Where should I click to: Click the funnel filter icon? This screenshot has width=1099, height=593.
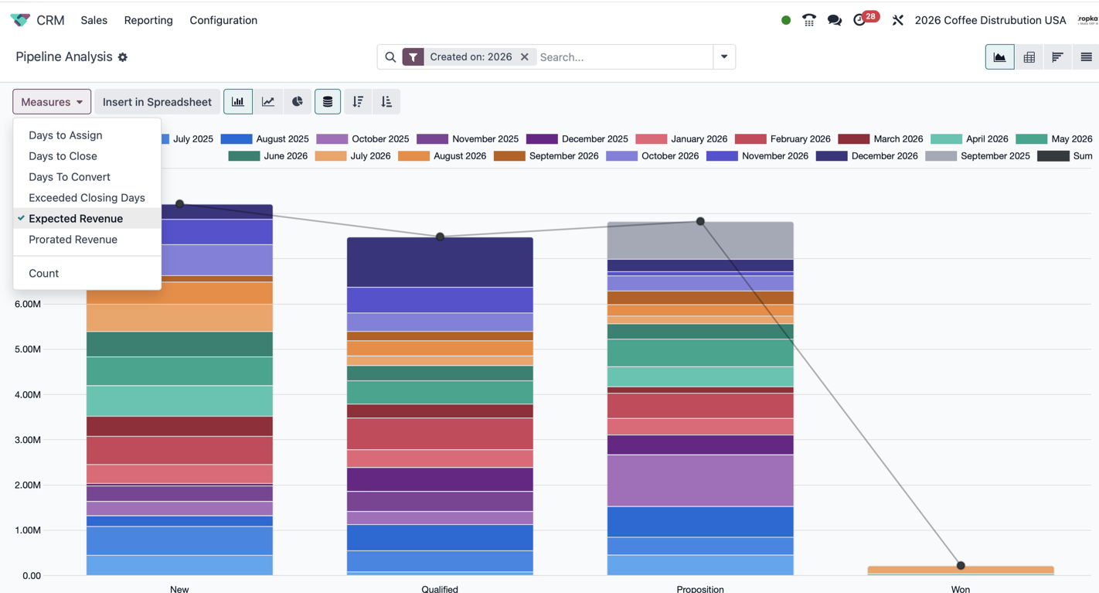pos(413,56)
